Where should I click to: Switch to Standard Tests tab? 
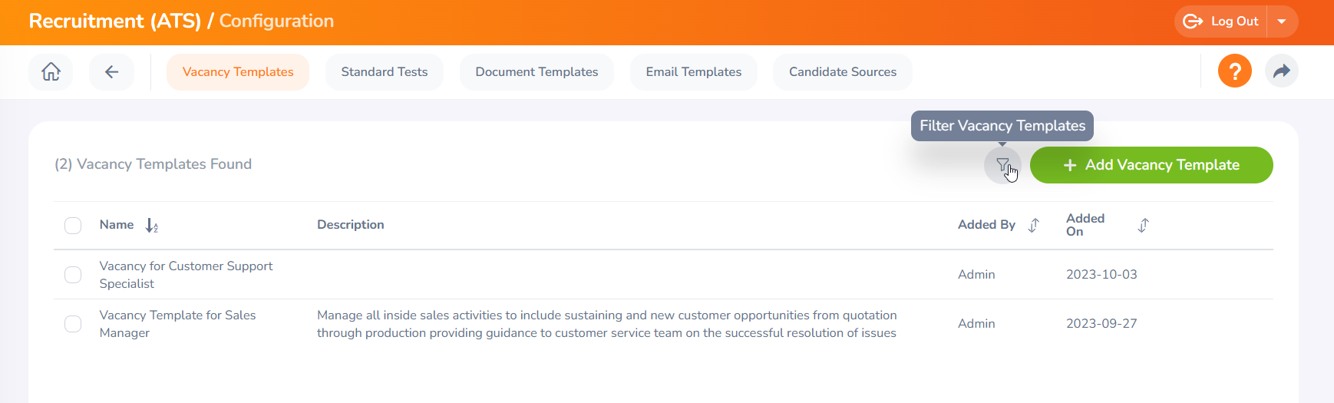click(384, 72)
